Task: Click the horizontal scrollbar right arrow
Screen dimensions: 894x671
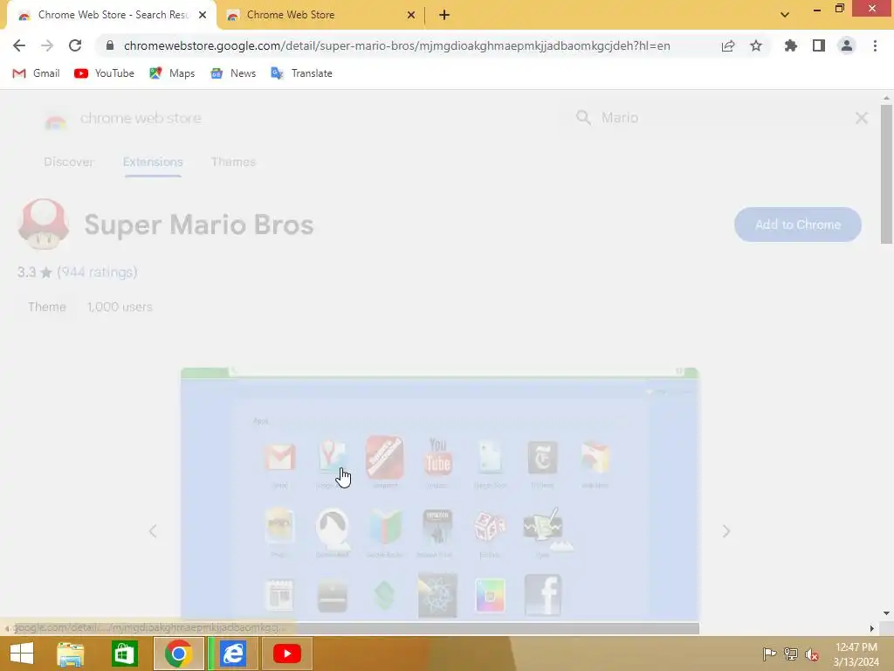Action: tap(871, 628)
